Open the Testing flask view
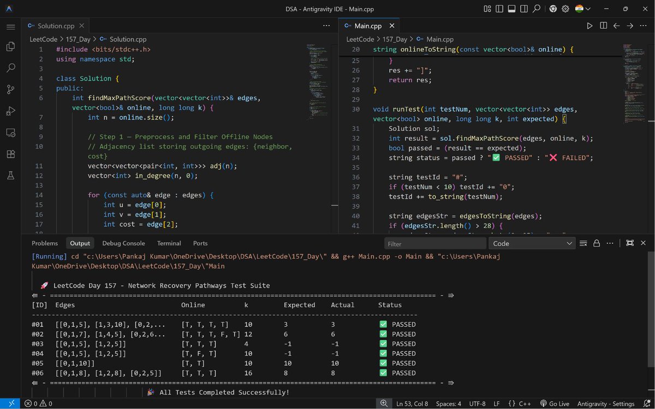The height and width of the screenshot is (409, 655). point(10,176)
